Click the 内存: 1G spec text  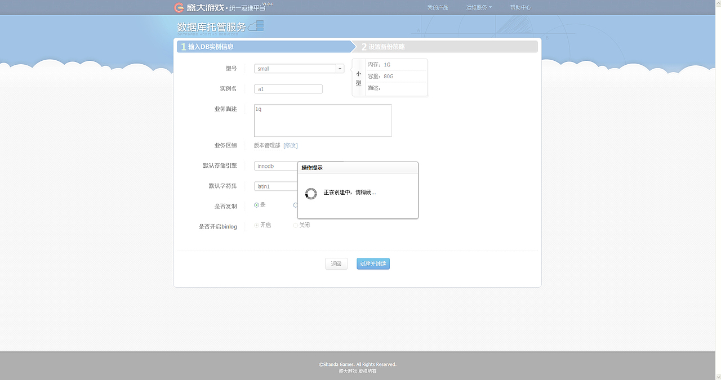(x=379, y=65)
